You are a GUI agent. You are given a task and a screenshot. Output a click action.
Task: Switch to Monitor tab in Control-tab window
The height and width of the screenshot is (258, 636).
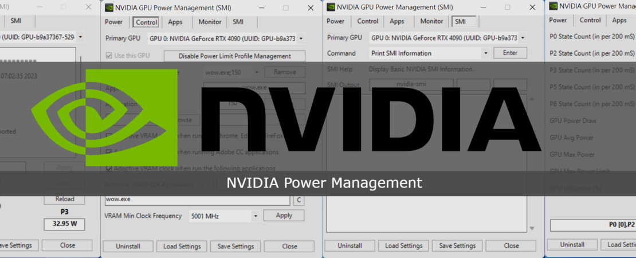[210, 22]
